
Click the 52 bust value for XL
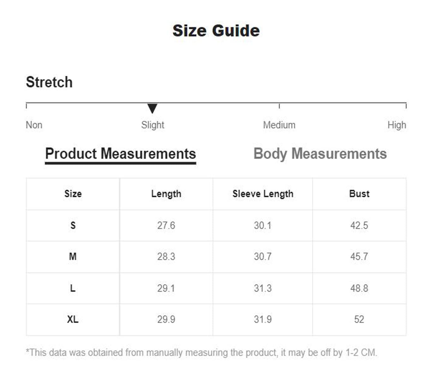tap(359, 319)
